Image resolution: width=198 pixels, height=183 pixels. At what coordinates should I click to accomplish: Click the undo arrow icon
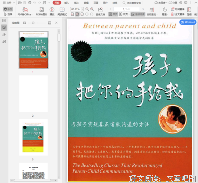point(34,3)
